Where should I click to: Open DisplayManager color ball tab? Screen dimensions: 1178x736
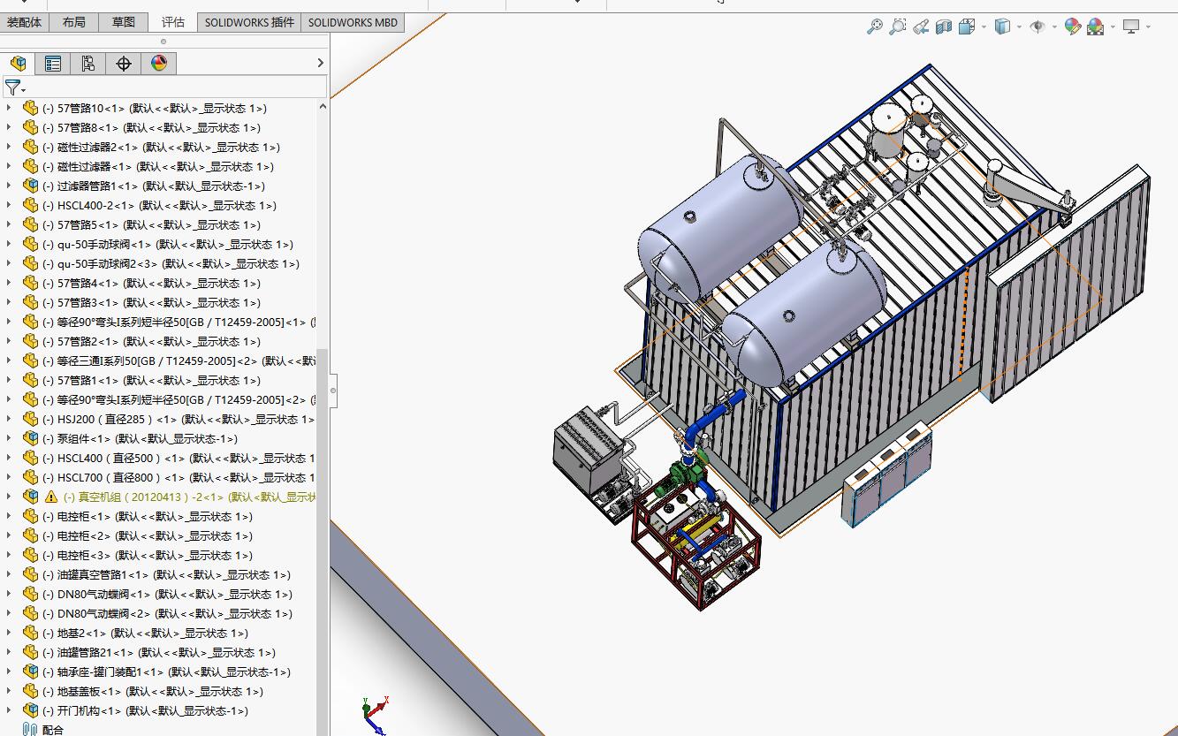pos(159,63)
